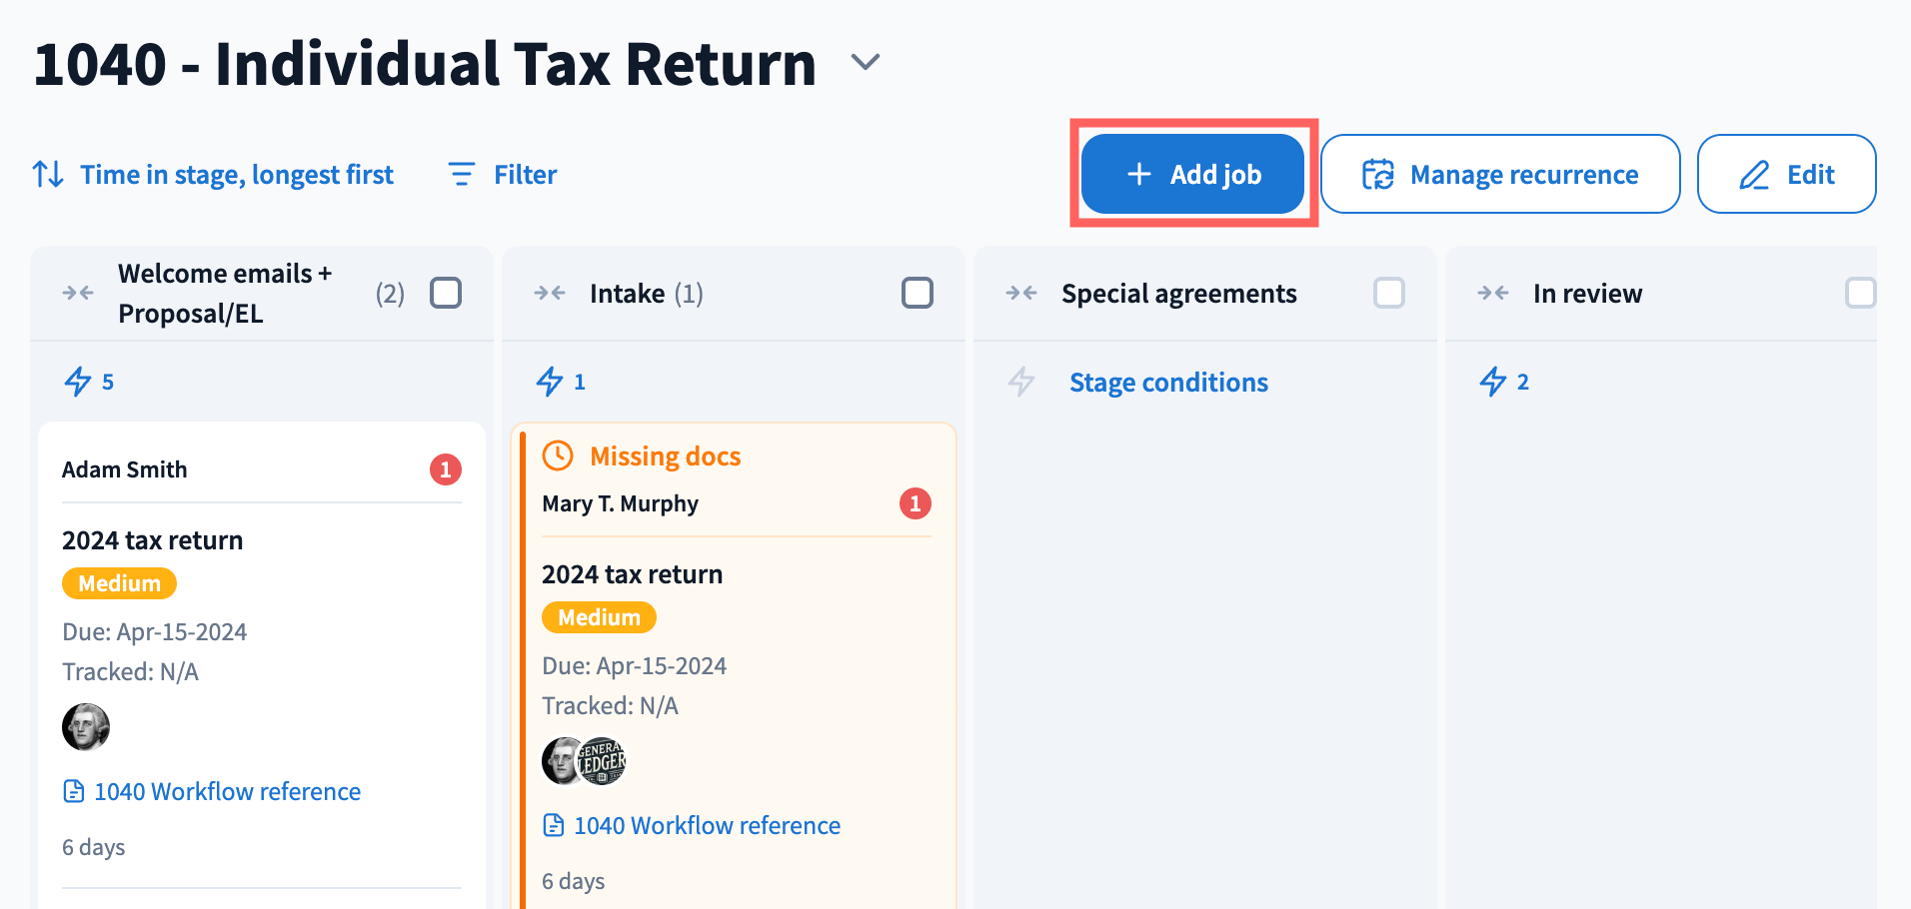Screen dimensions: 1911x909
Task: Open Adam Smith's 1040 Workflow reference
Action: point(227,792)
